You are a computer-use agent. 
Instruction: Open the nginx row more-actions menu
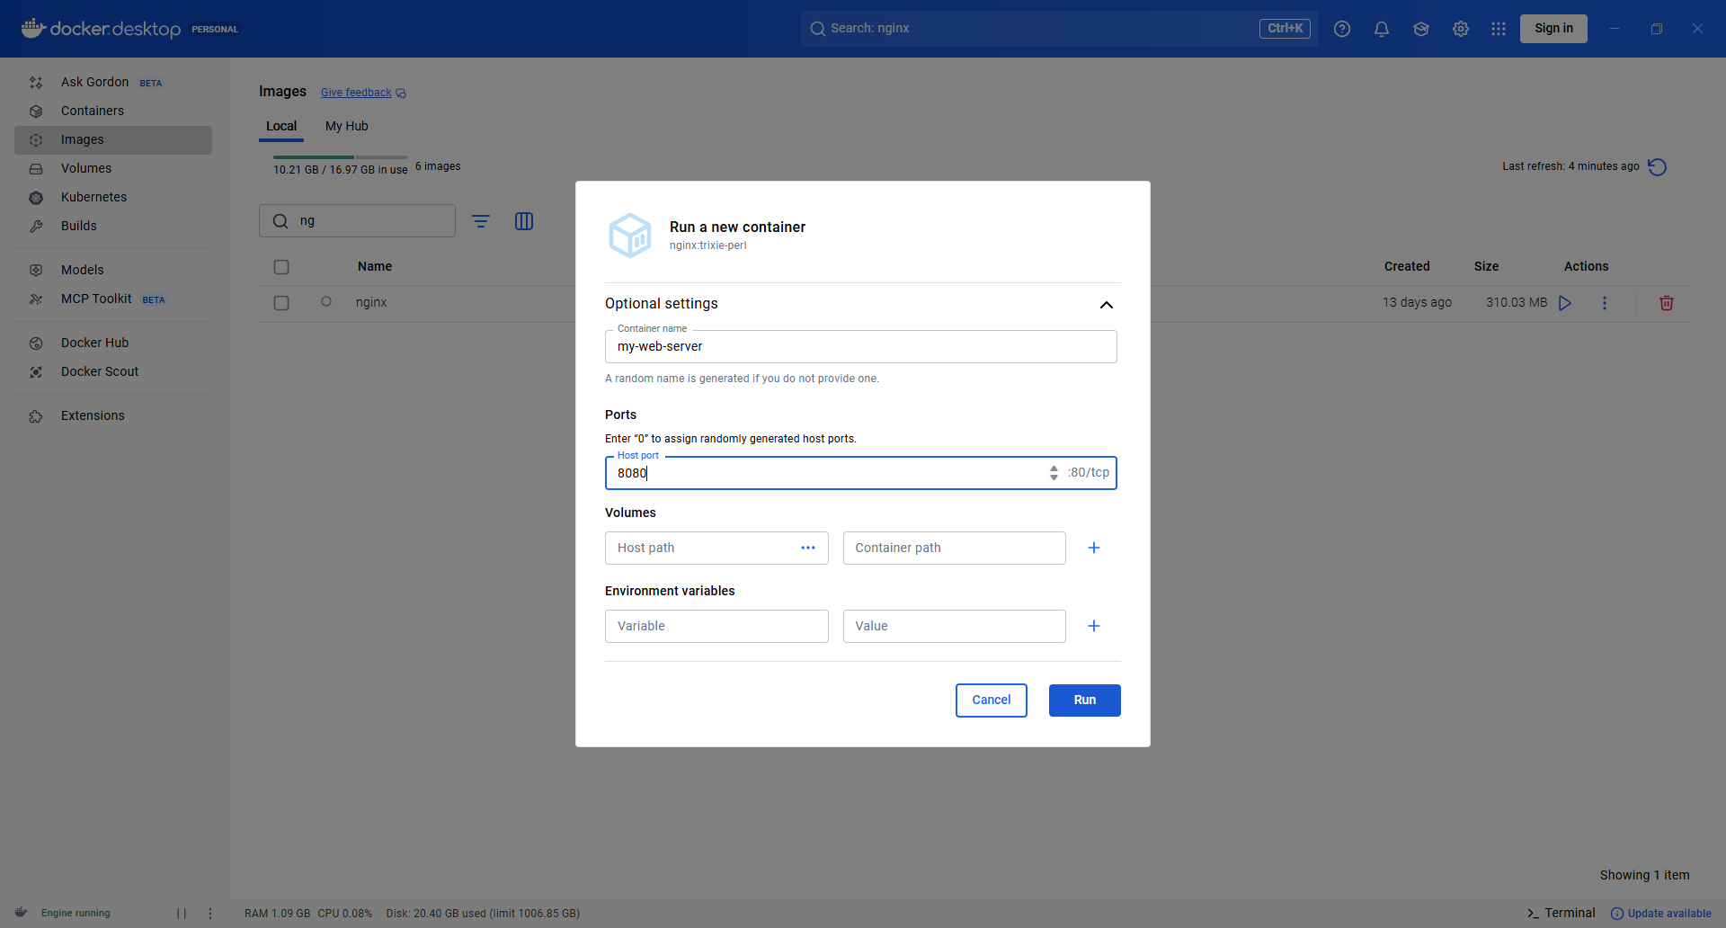pyautogui.click(x=1605, y=303)
